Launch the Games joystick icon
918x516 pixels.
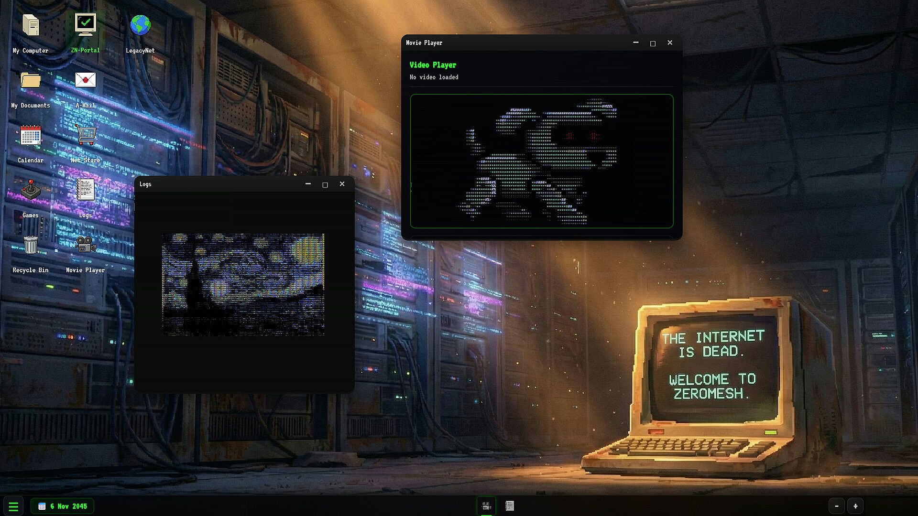click(31, 190)
